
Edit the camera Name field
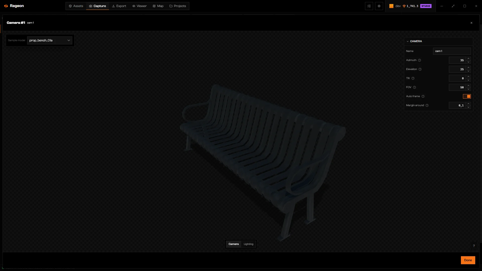[x=452, y=51]
